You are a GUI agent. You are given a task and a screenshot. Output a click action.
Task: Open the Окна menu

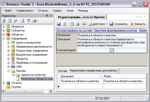coord(70,11)
